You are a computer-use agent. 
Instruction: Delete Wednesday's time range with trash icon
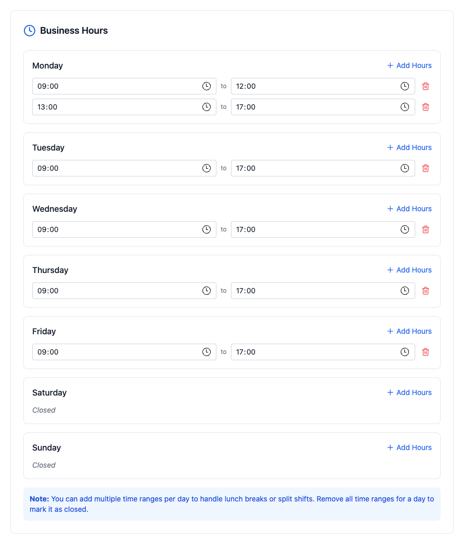pyautogui.click(x=426, y=229)
